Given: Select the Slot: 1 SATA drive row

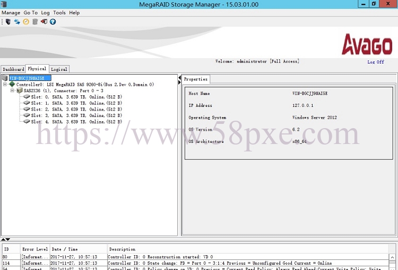Looking at the screenshot, I should [76, 103].
